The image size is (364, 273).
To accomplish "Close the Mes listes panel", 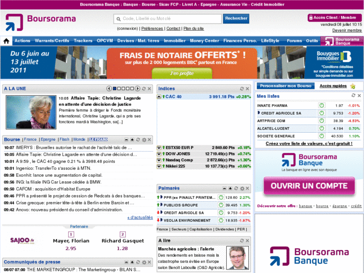I will [x=359, y=96].
